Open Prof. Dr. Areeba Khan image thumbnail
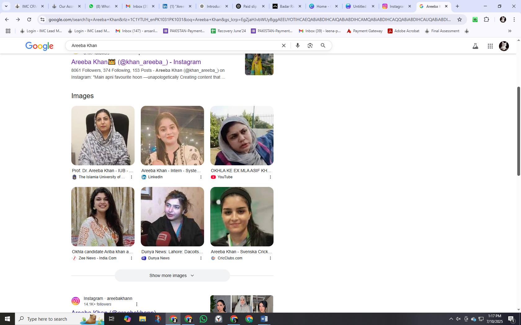 103,136
